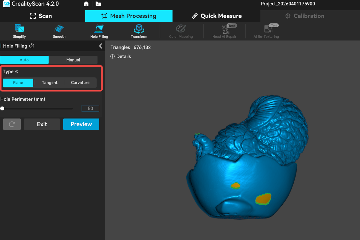Click the import folder icon
The height and width of the screenshot is (240, 360).
98,4
